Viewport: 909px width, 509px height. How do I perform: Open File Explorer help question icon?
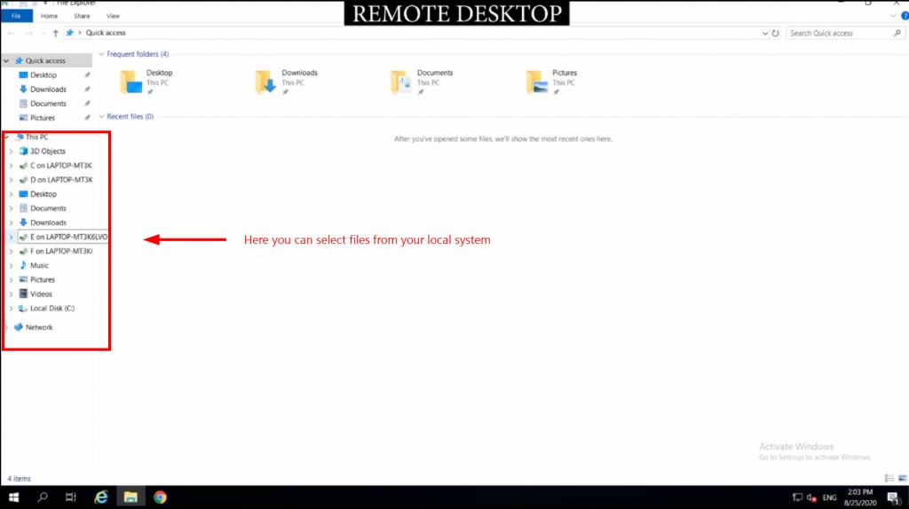click(x=905, y=16)
